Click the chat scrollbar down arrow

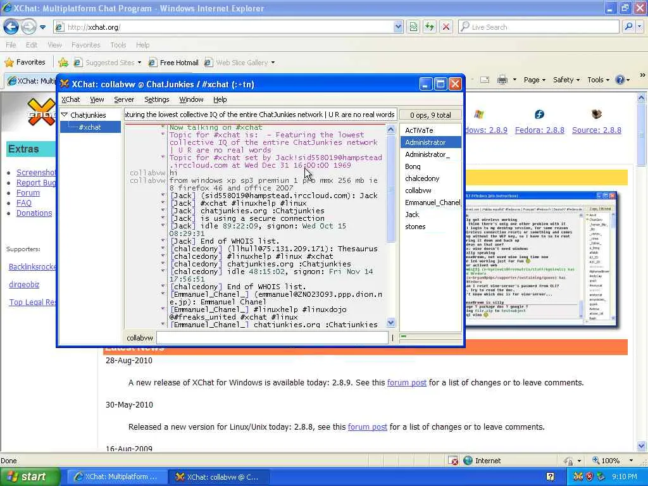[x=390, y=323]
